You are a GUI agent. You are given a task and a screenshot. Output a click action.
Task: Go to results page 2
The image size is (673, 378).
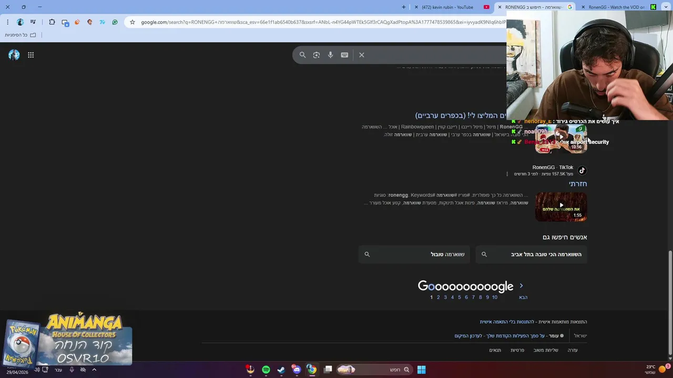[x=438, y=297]
